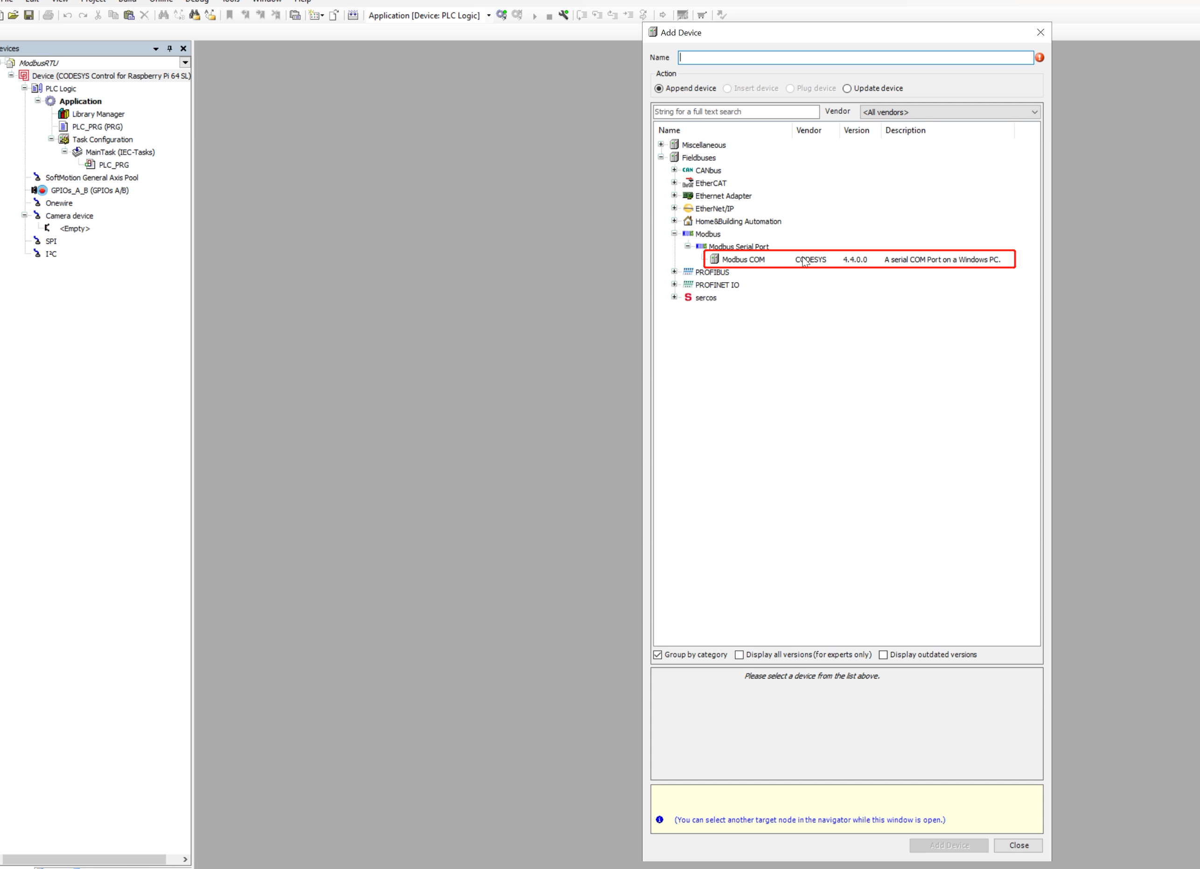Click the Redo toolbar arrow
This screenshot has width=1200, height=869.
[83, 15]
